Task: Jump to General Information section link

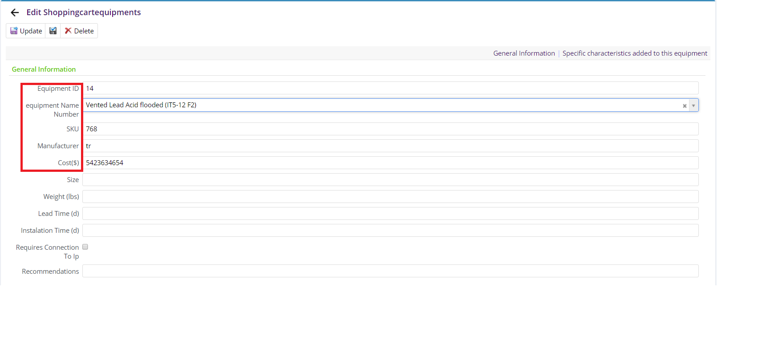Action: 524,53
